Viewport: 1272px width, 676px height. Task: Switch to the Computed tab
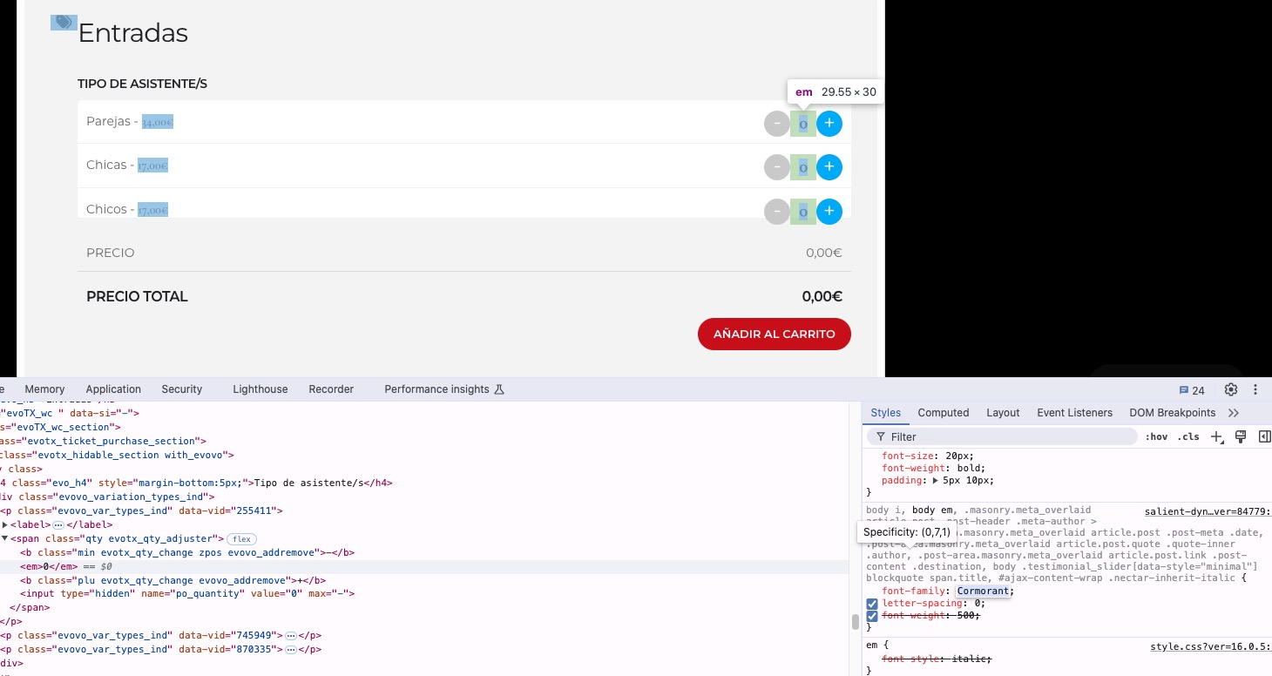pyautogui.click(x=943, y=413)
